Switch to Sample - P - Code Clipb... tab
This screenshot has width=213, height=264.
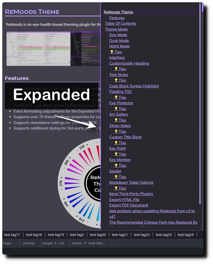click(x=91, y=243)
